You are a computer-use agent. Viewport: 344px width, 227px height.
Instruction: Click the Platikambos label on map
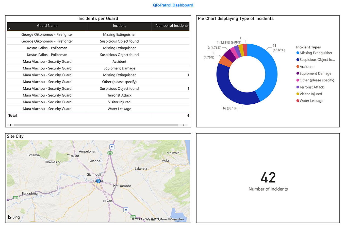coord(122,186)
